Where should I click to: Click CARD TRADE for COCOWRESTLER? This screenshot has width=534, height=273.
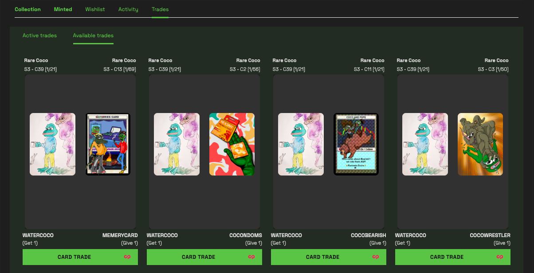pyautogui.click(x=453, y=257)
